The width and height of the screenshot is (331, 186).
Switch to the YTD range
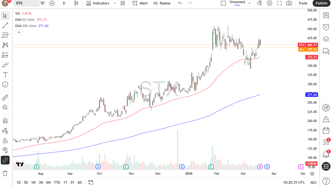tap(57, 182)
